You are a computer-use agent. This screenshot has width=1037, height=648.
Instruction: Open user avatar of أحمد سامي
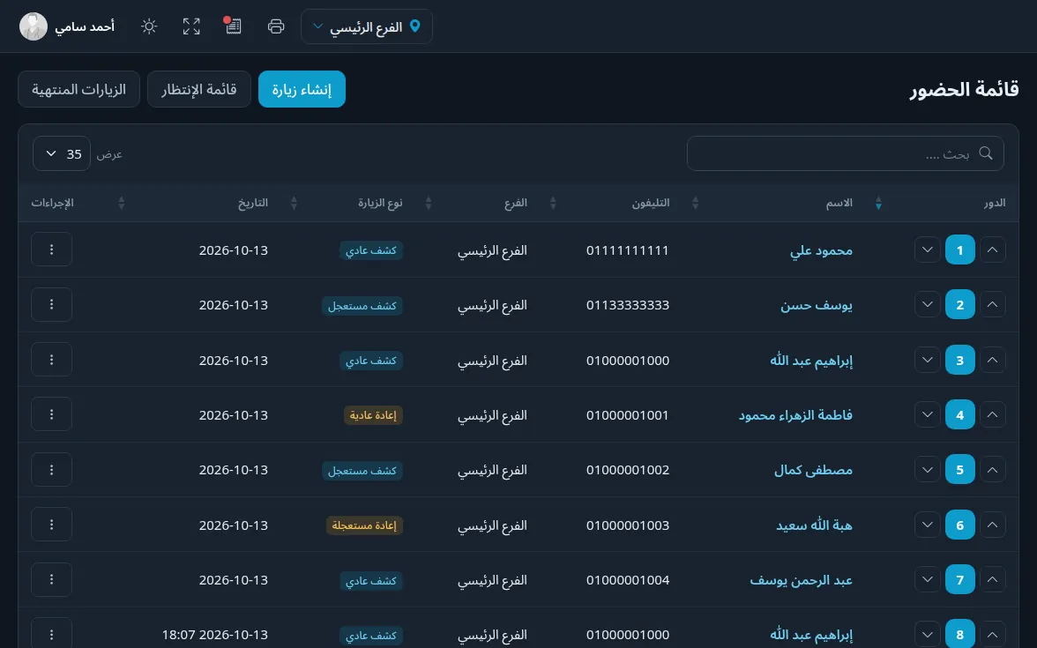[x=34, y=26]
